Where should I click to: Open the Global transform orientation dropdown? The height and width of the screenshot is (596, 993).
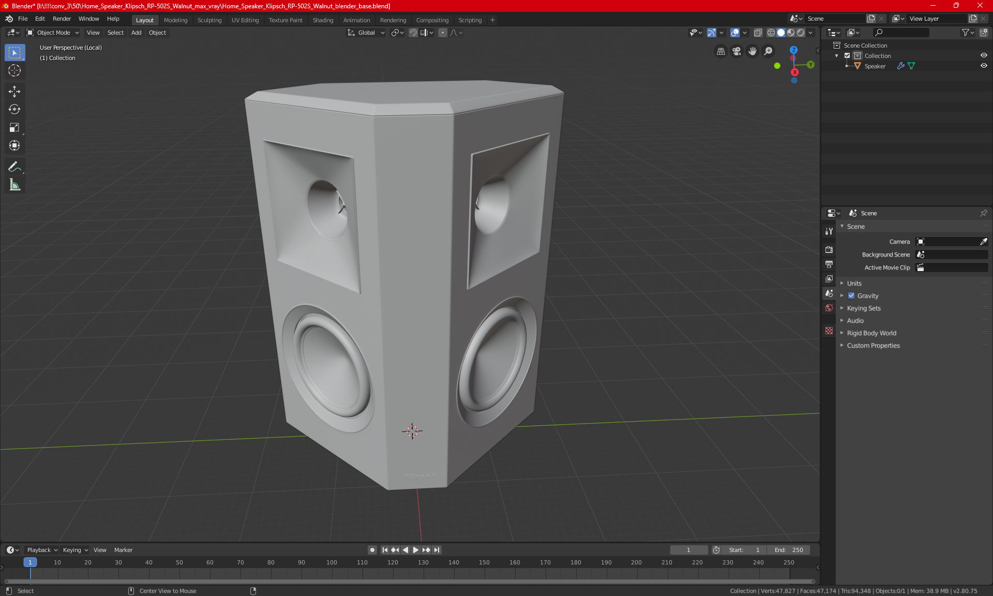366,33
